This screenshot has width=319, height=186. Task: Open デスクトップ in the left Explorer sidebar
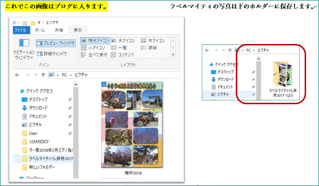pos(34,99)
